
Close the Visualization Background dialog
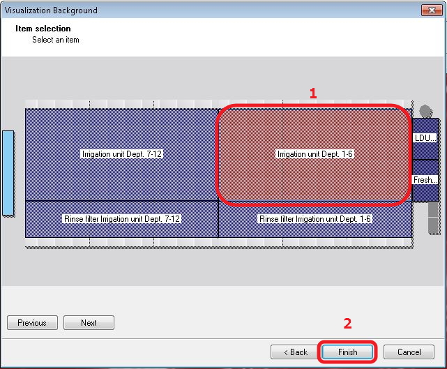pyautogui.click(x=432, y=10)
